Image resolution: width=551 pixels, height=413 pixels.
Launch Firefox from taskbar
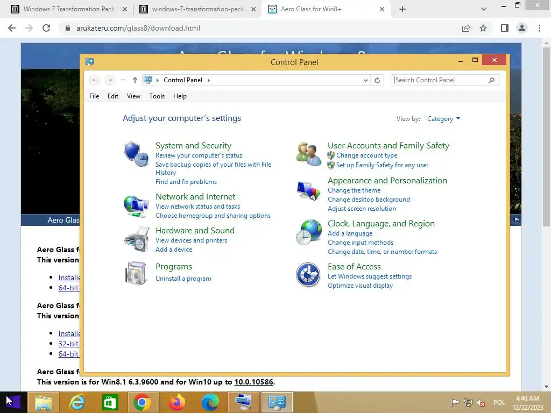tap(177, 402)
